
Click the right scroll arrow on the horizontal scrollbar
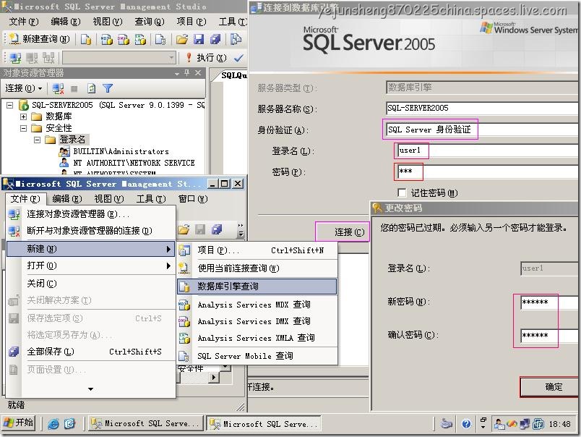pyautogui.click(x=213, y=377)
